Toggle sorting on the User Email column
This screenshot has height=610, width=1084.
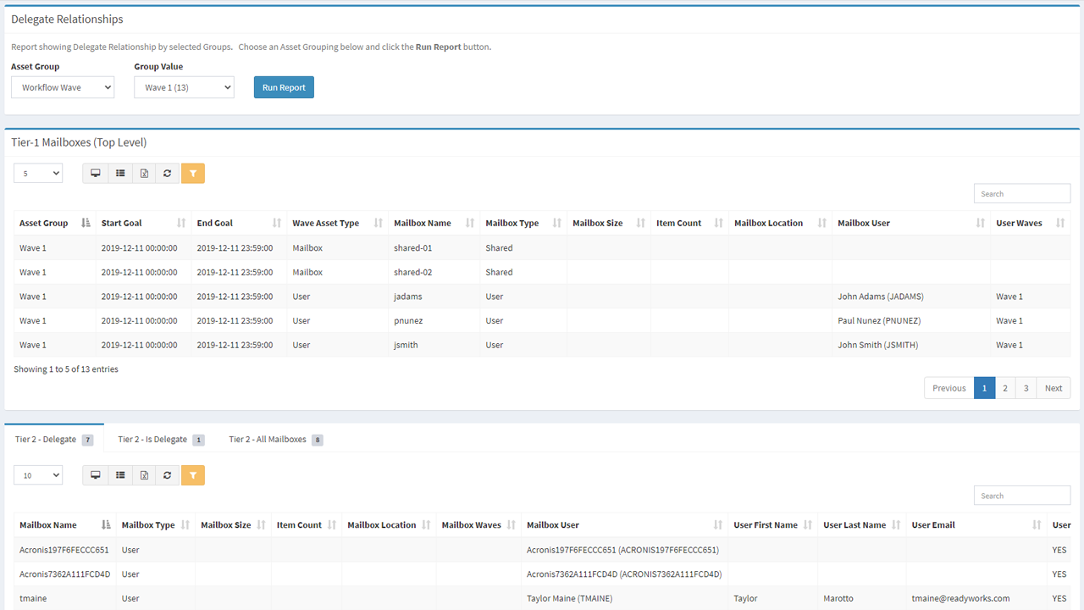tap(934, 524)
